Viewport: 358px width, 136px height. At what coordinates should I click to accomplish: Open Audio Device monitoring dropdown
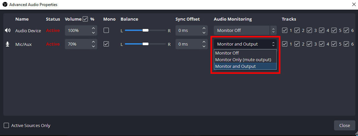(x=245, y=30)
